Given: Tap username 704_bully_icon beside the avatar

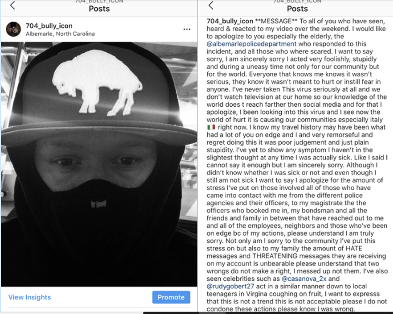Looking at the screenshot, I should tap(49, 26).
